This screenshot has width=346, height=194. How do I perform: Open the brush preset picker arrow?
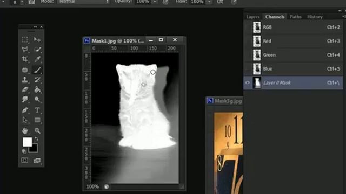(22, 2)
